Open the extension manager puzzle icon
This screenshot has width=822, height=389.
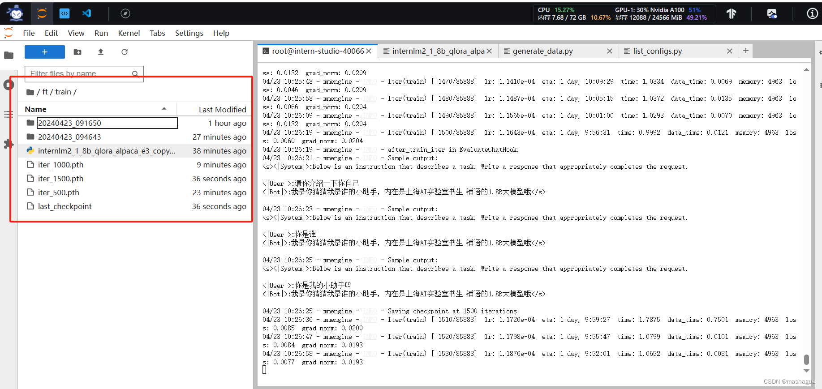coord(9,144)
